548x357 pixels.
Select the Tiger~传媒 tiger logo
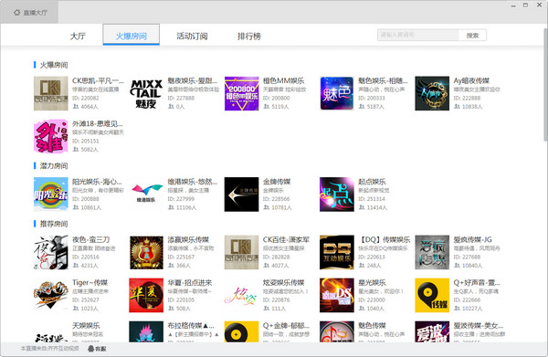tap(50, 295)
